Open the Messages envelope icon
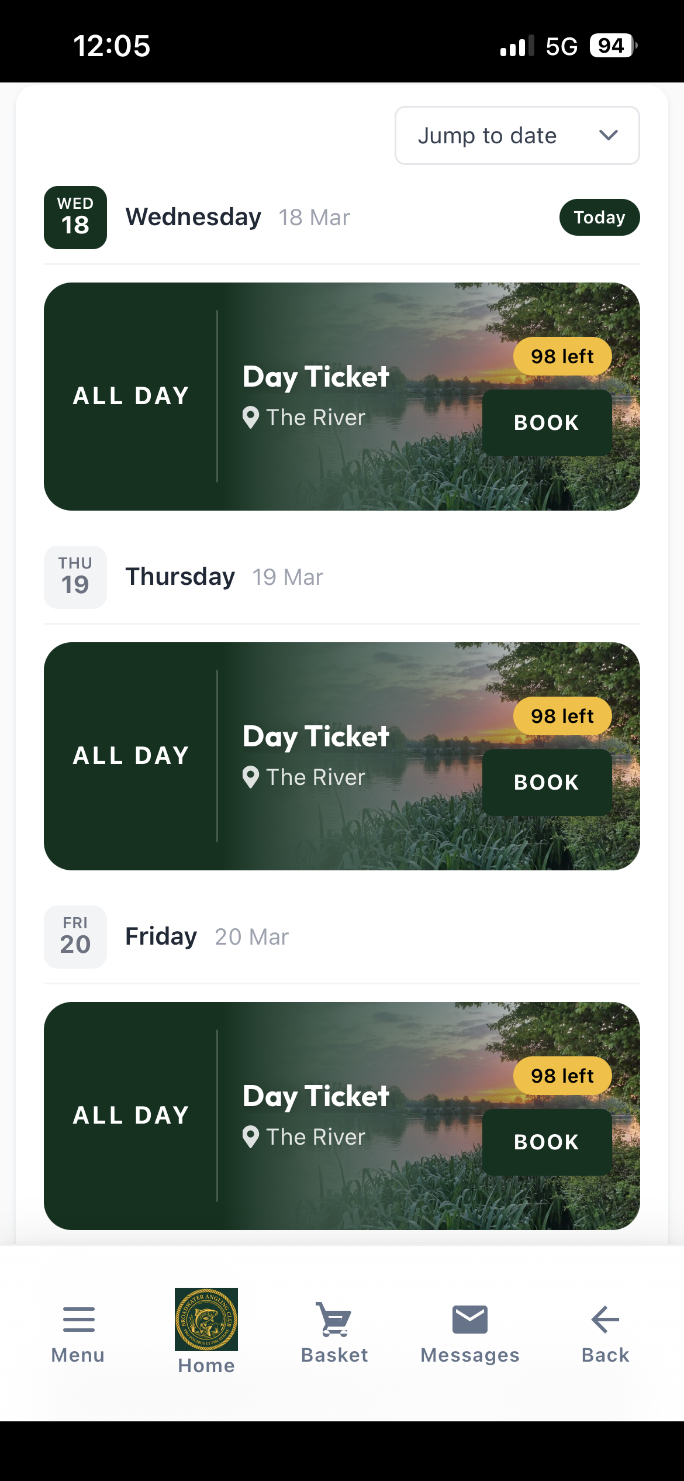This screenshot has height=1481, width=684. pos(469,1319)
